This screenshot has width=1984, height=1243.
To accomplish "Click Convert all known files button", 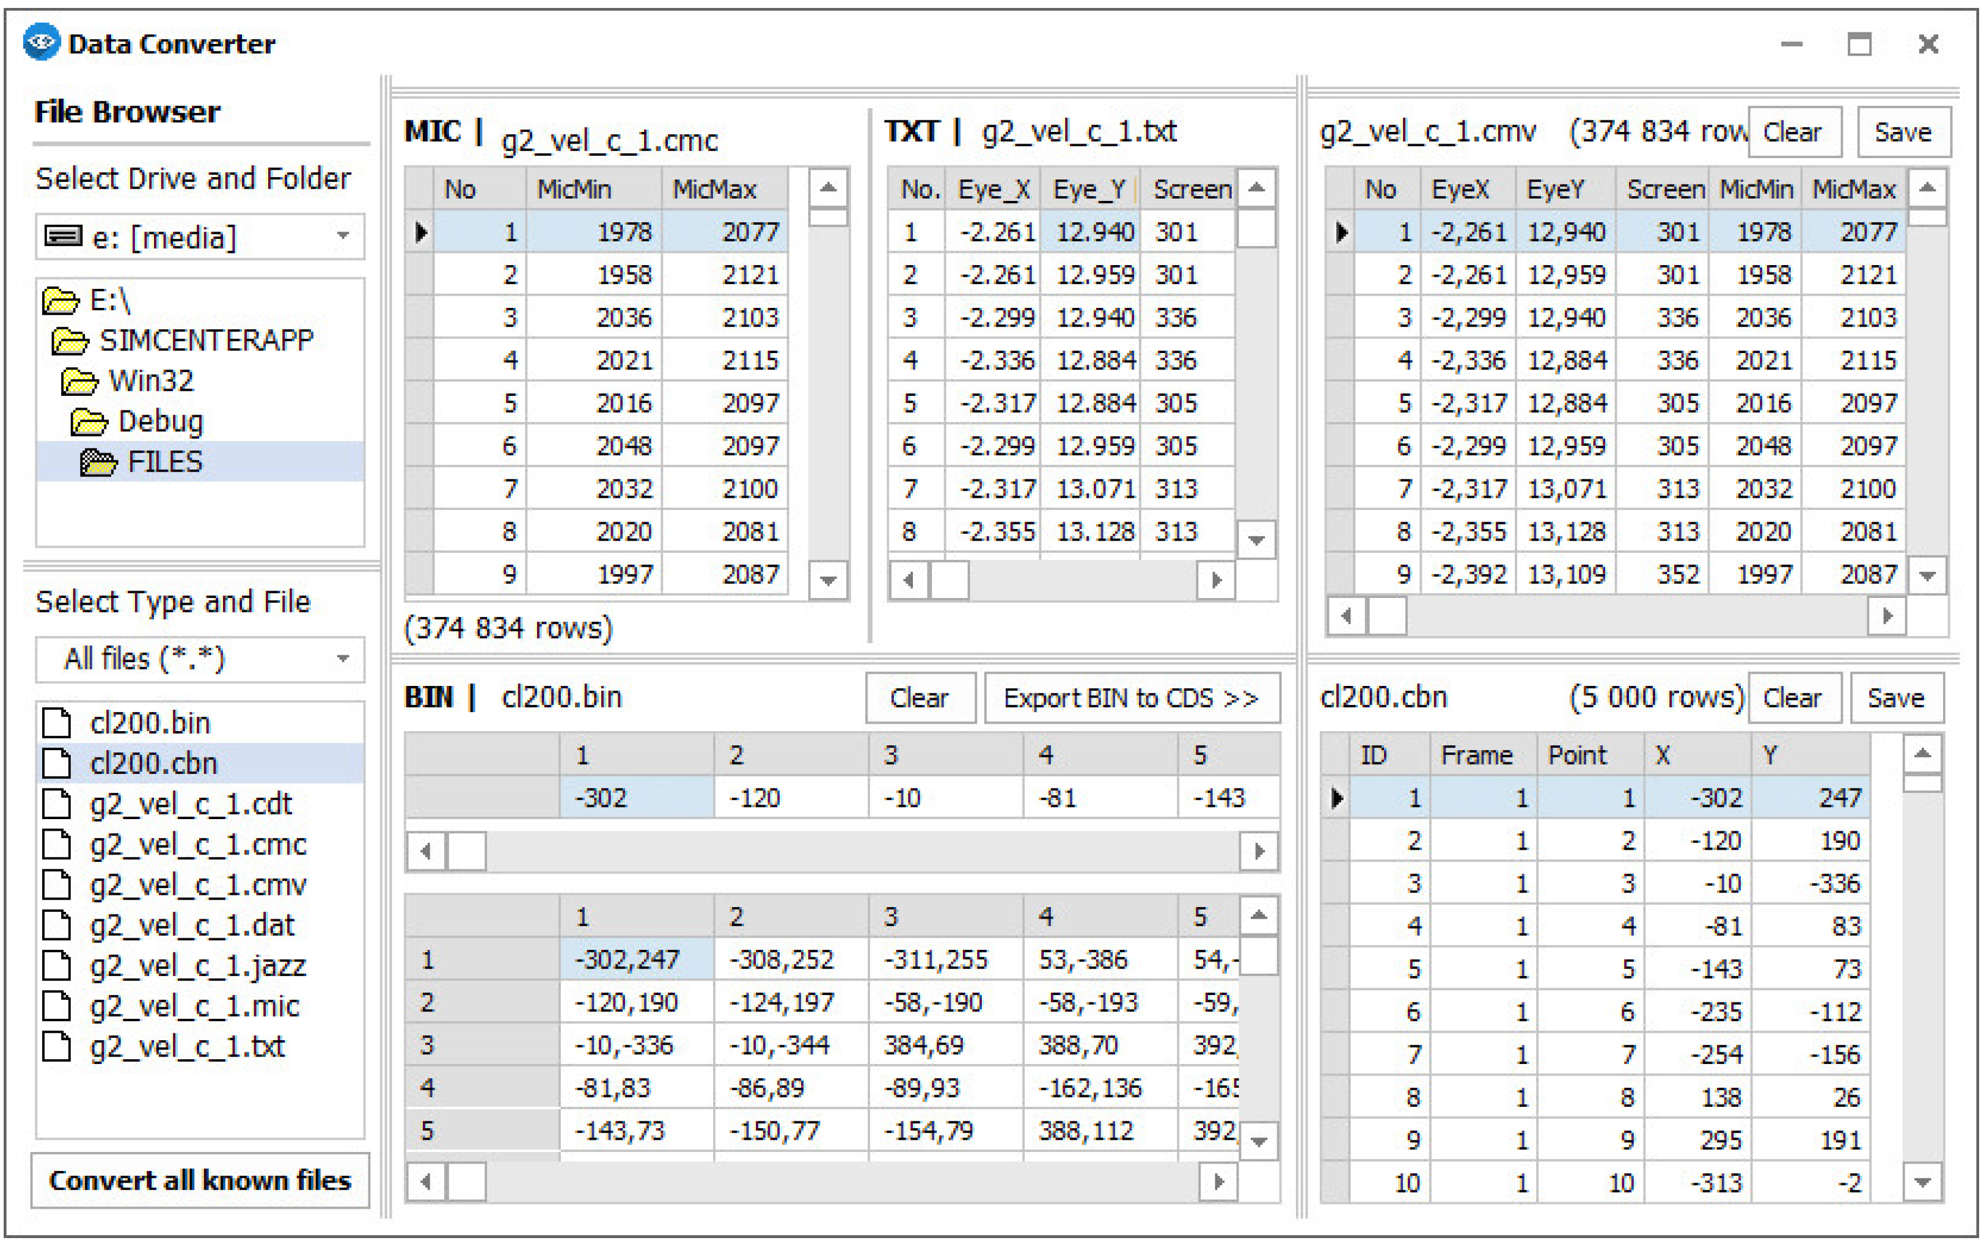I will coord(200,1181).
